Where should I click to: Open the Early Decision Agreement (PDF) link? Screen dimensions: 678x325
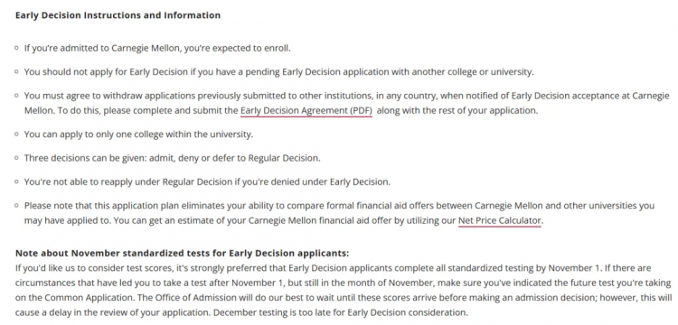[x=306, y=110]
